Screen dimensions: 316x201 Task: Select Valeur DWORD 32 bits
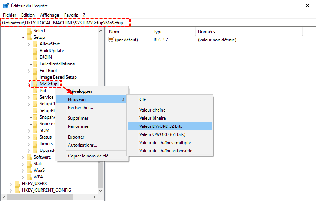[x=170, y=126]
